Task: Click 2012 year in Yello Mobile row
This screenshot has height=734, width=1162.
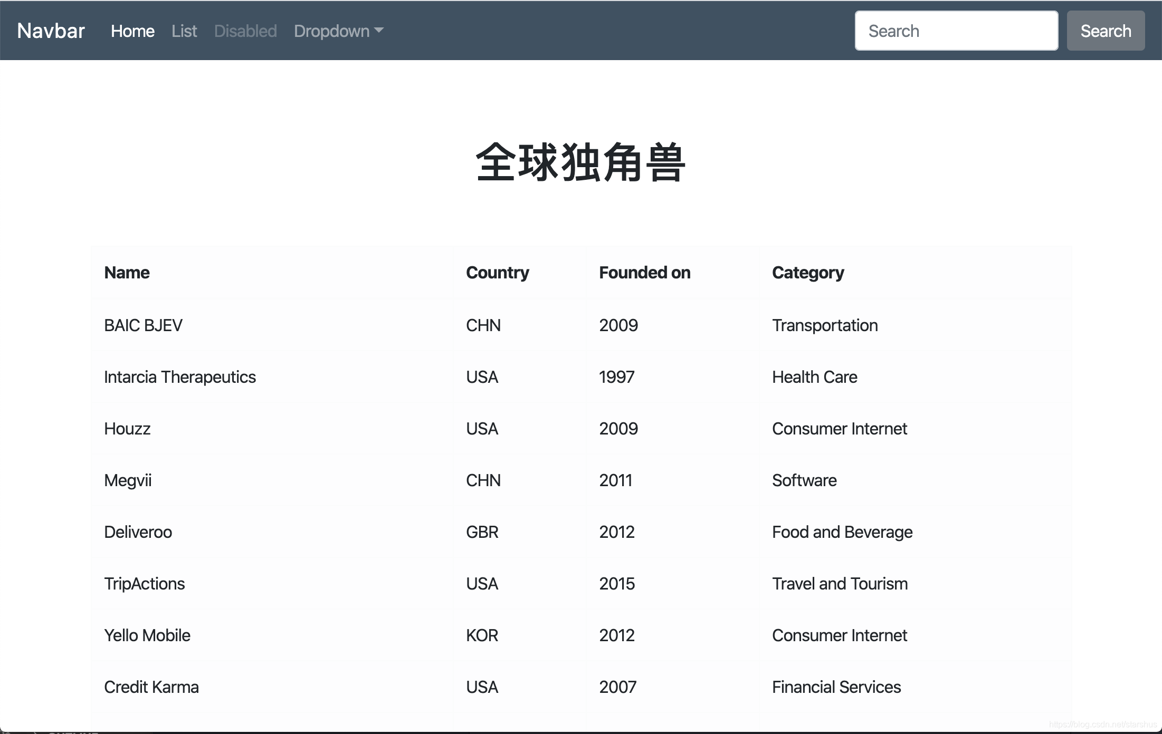Action: point(617,635)
